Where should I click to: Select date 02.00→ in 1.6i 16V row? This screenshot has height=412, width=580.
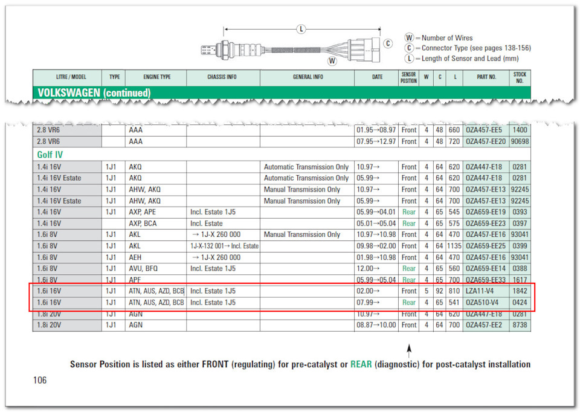[368, 291]
